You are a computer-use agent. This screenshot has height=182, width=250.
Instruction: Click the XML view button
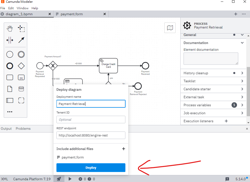point(5,179)
